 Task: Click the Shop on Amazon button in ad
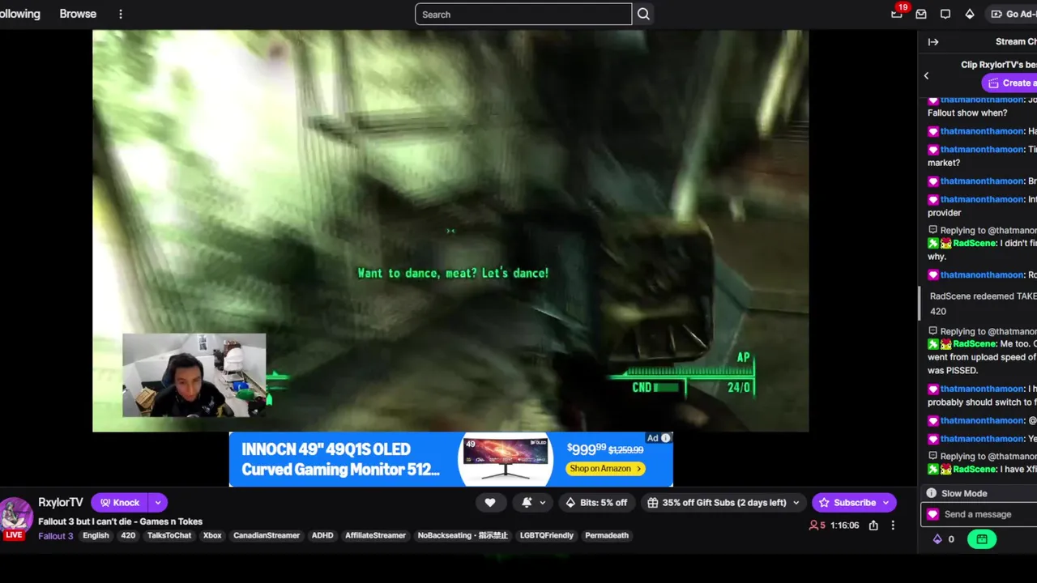(x=606, y=469)
